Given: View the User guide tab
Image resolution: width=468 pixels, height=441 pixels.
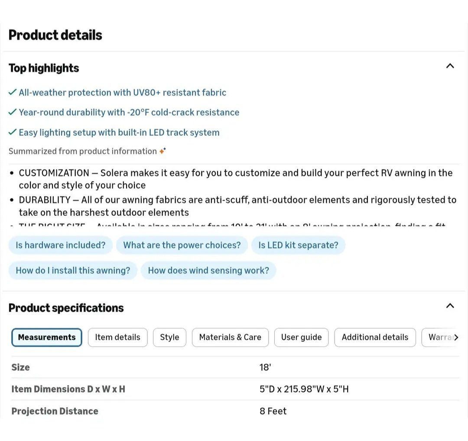Looking at the screenshot, I should [301, 338].
